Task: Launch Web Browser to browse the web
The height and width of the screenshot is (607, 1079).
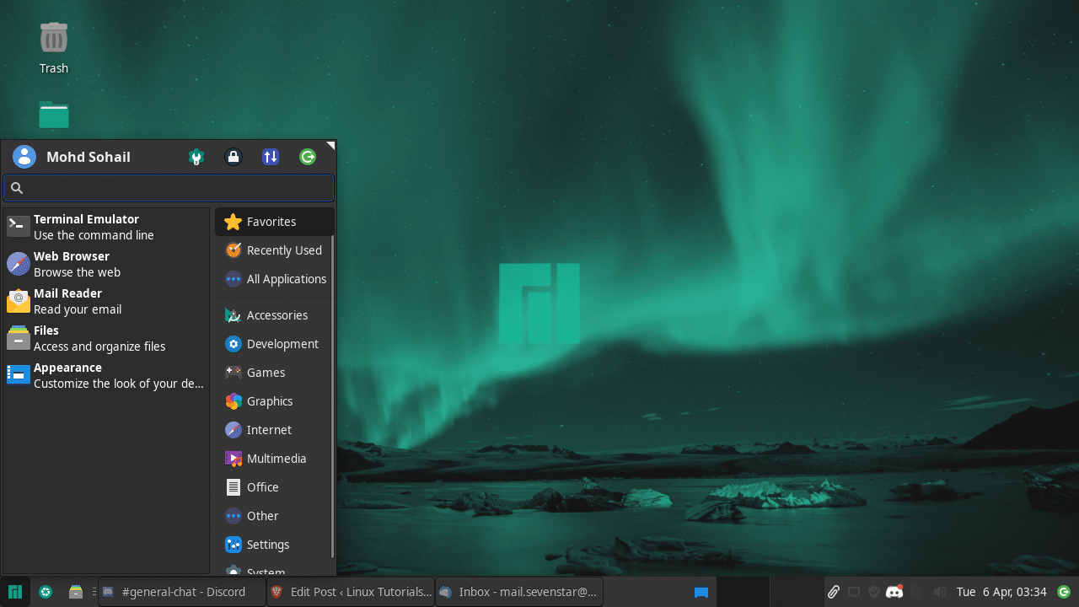Action: point(71,263)
